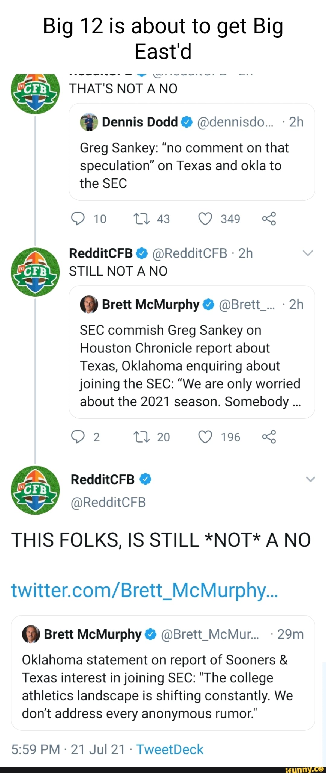Click RedditCFB avatar on the main tweet
The height and width of the screenshot is (773, 326).
pos(35,490)
